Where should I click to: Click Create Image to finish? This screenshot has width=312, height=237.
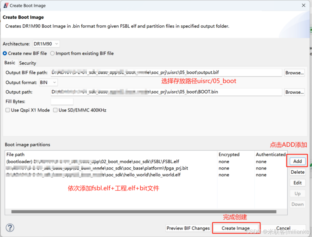click(236, 228)
